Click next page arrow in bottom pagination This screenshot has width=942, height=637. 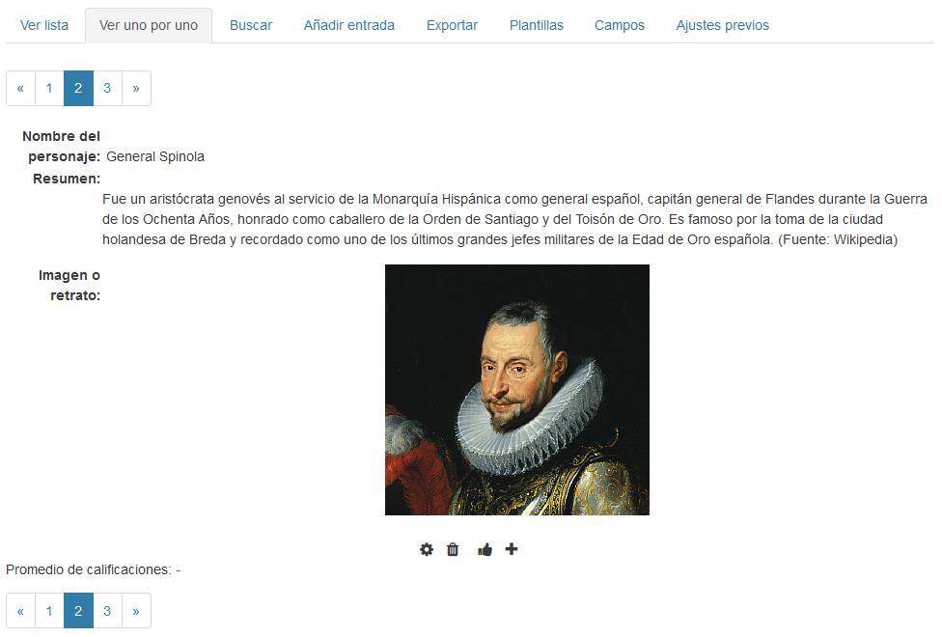point(136,611)
